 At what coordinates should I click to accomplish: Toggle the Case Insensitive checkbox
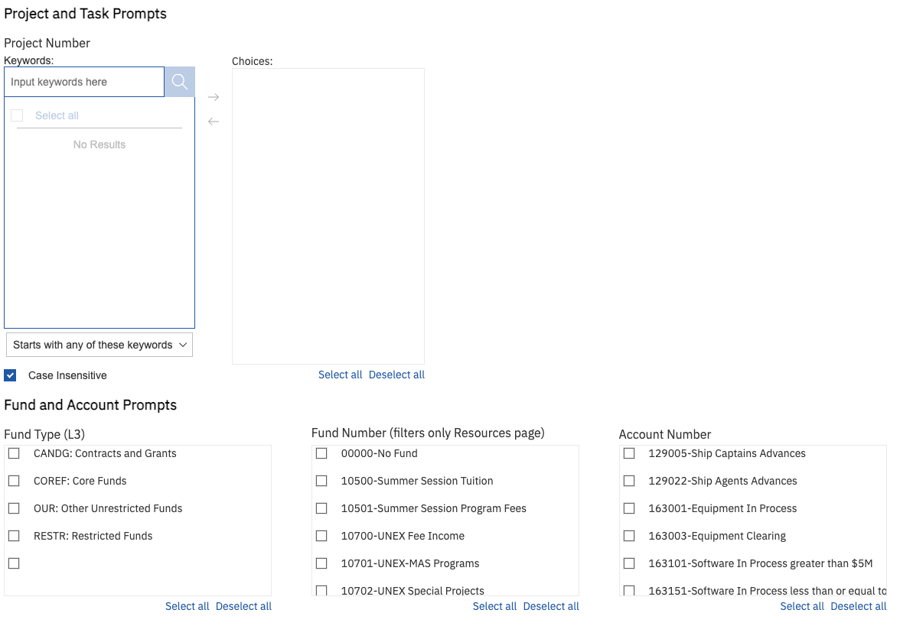[10, 375]
